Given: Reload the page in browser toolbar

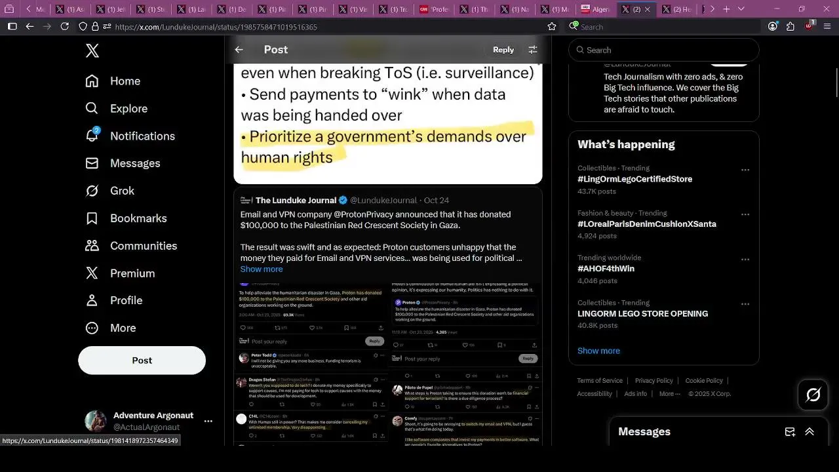Looking at the screenshot, I should 64,26.
